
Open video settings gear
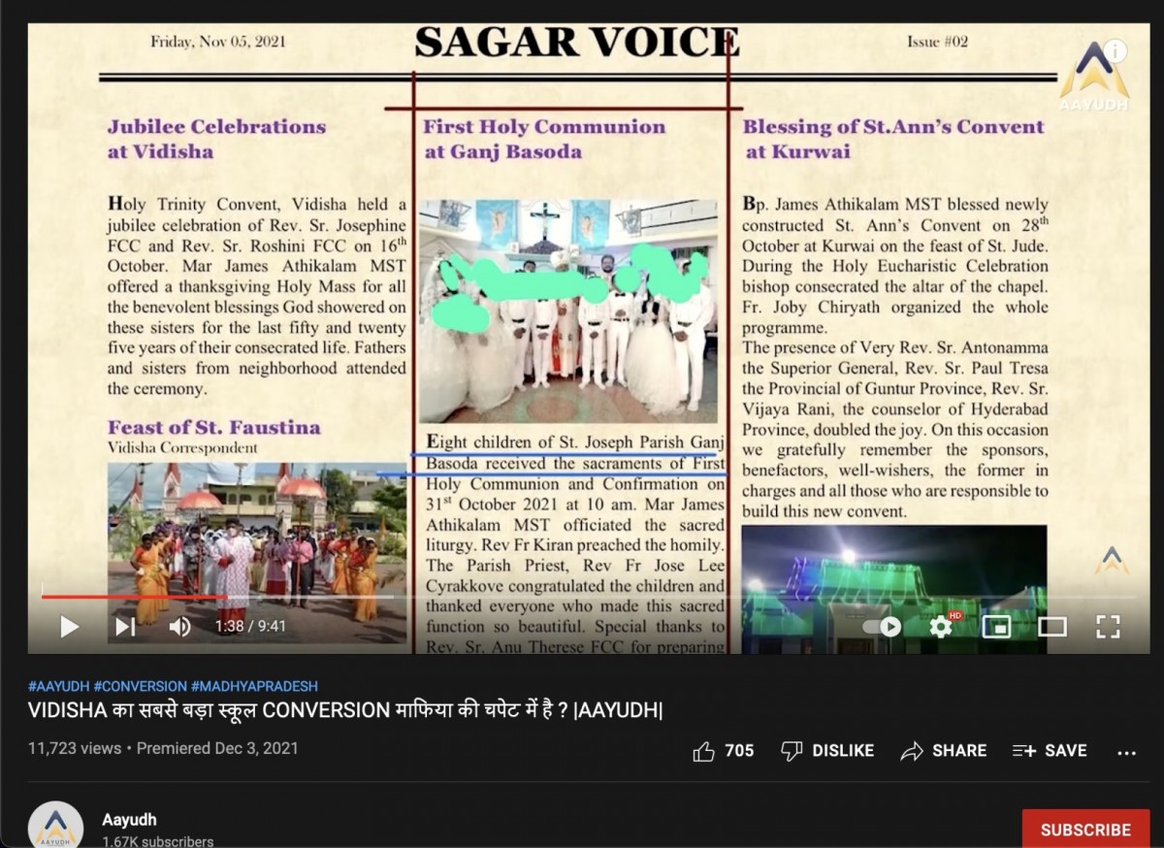point(940,627)
